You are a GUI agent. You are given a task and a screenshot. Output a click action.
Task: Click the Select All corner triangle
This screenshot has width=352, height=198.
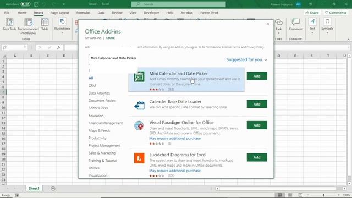click(4, 56)
